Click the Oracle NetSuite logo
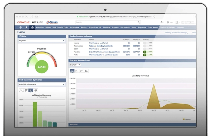This screenshot has height=136, width=209. pyautogui.click(x=30, y=22)
